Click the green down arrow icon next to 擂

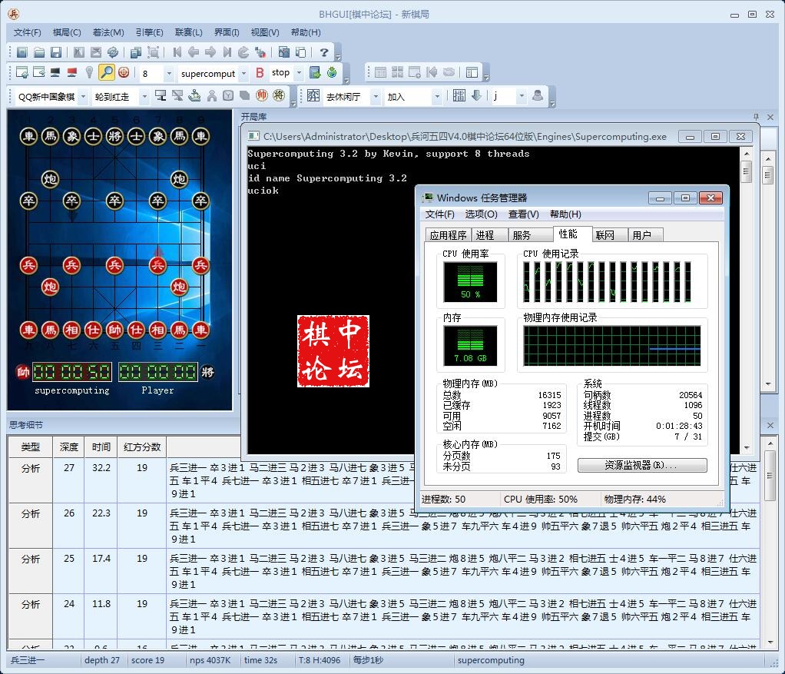(x=476, y=95)
